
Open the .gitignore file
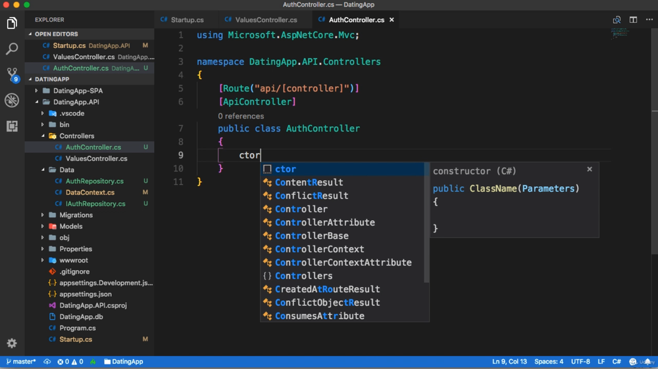point(89,271)
